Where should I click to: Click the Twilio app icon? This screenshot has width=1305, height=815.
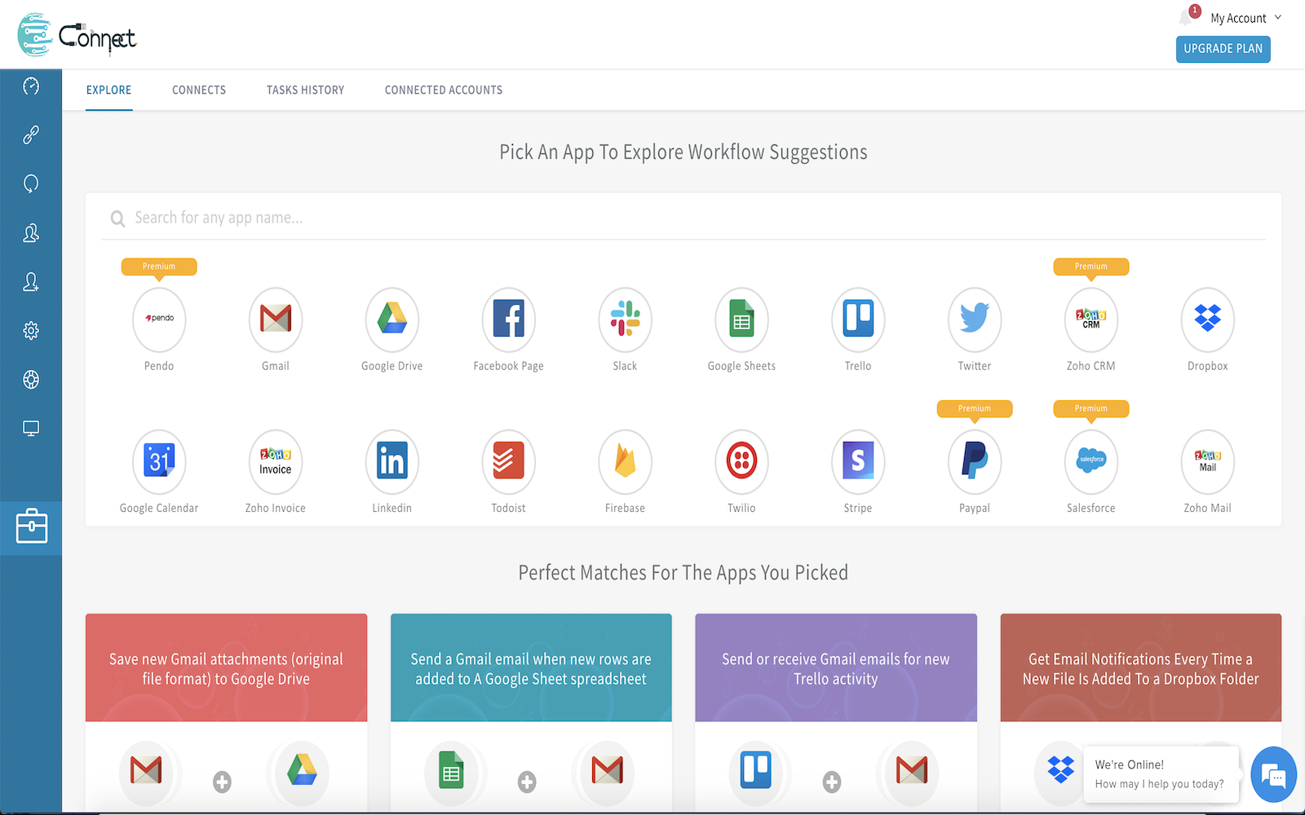click(x=741, y=461)
